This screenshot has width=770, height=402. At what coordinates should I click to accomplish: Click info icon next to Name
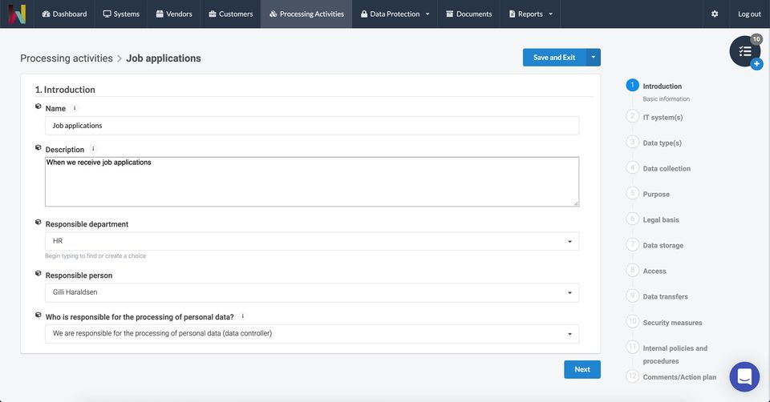point(75,108)
